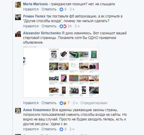View like and love reactions on Роман's comment
Viewport: 144px width, 135px height.
click(63, 26)
